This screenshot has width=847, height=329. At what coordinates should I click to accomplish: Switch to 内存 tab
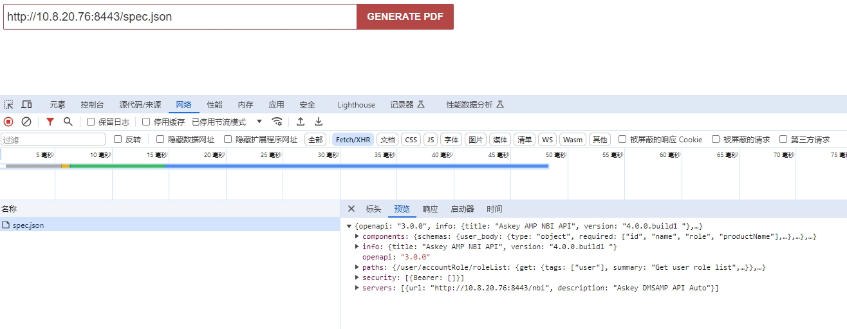pyautogui.click(x=245, y=104)
